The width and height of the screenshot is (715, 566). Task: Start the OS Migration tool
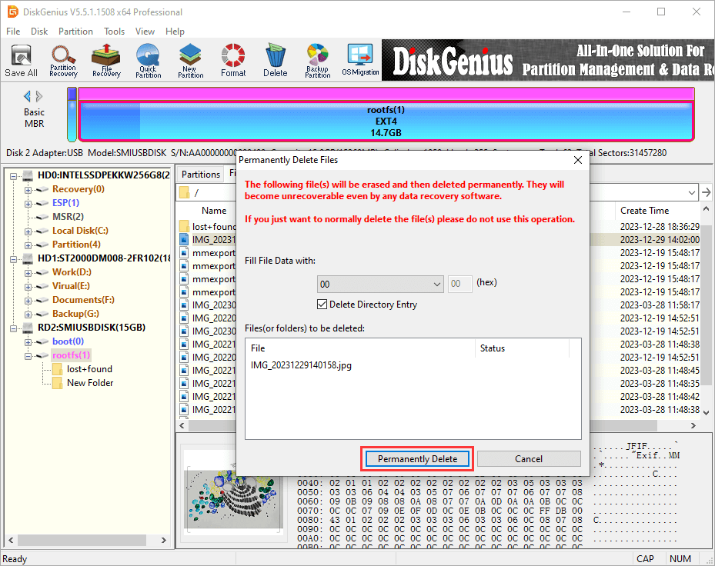pyautogui.click(x=360, y=61)
